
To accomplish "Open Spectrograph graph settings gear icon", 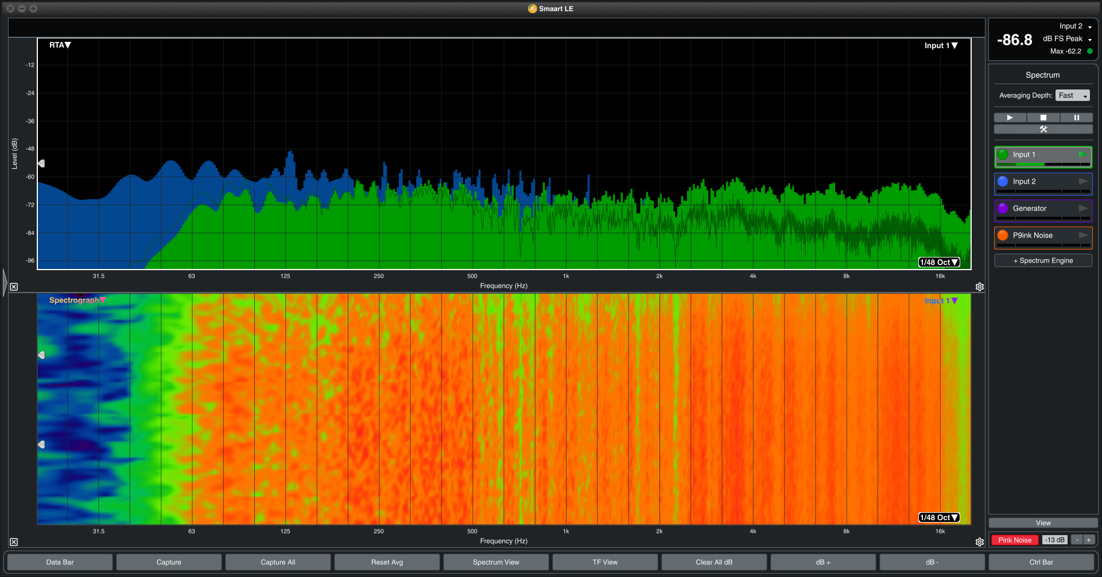I will pyautogui.click(x=980, y=542).
